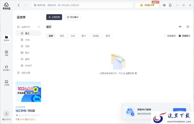Click the 新版本已就绪 update notification

click(x=156, y=111)
